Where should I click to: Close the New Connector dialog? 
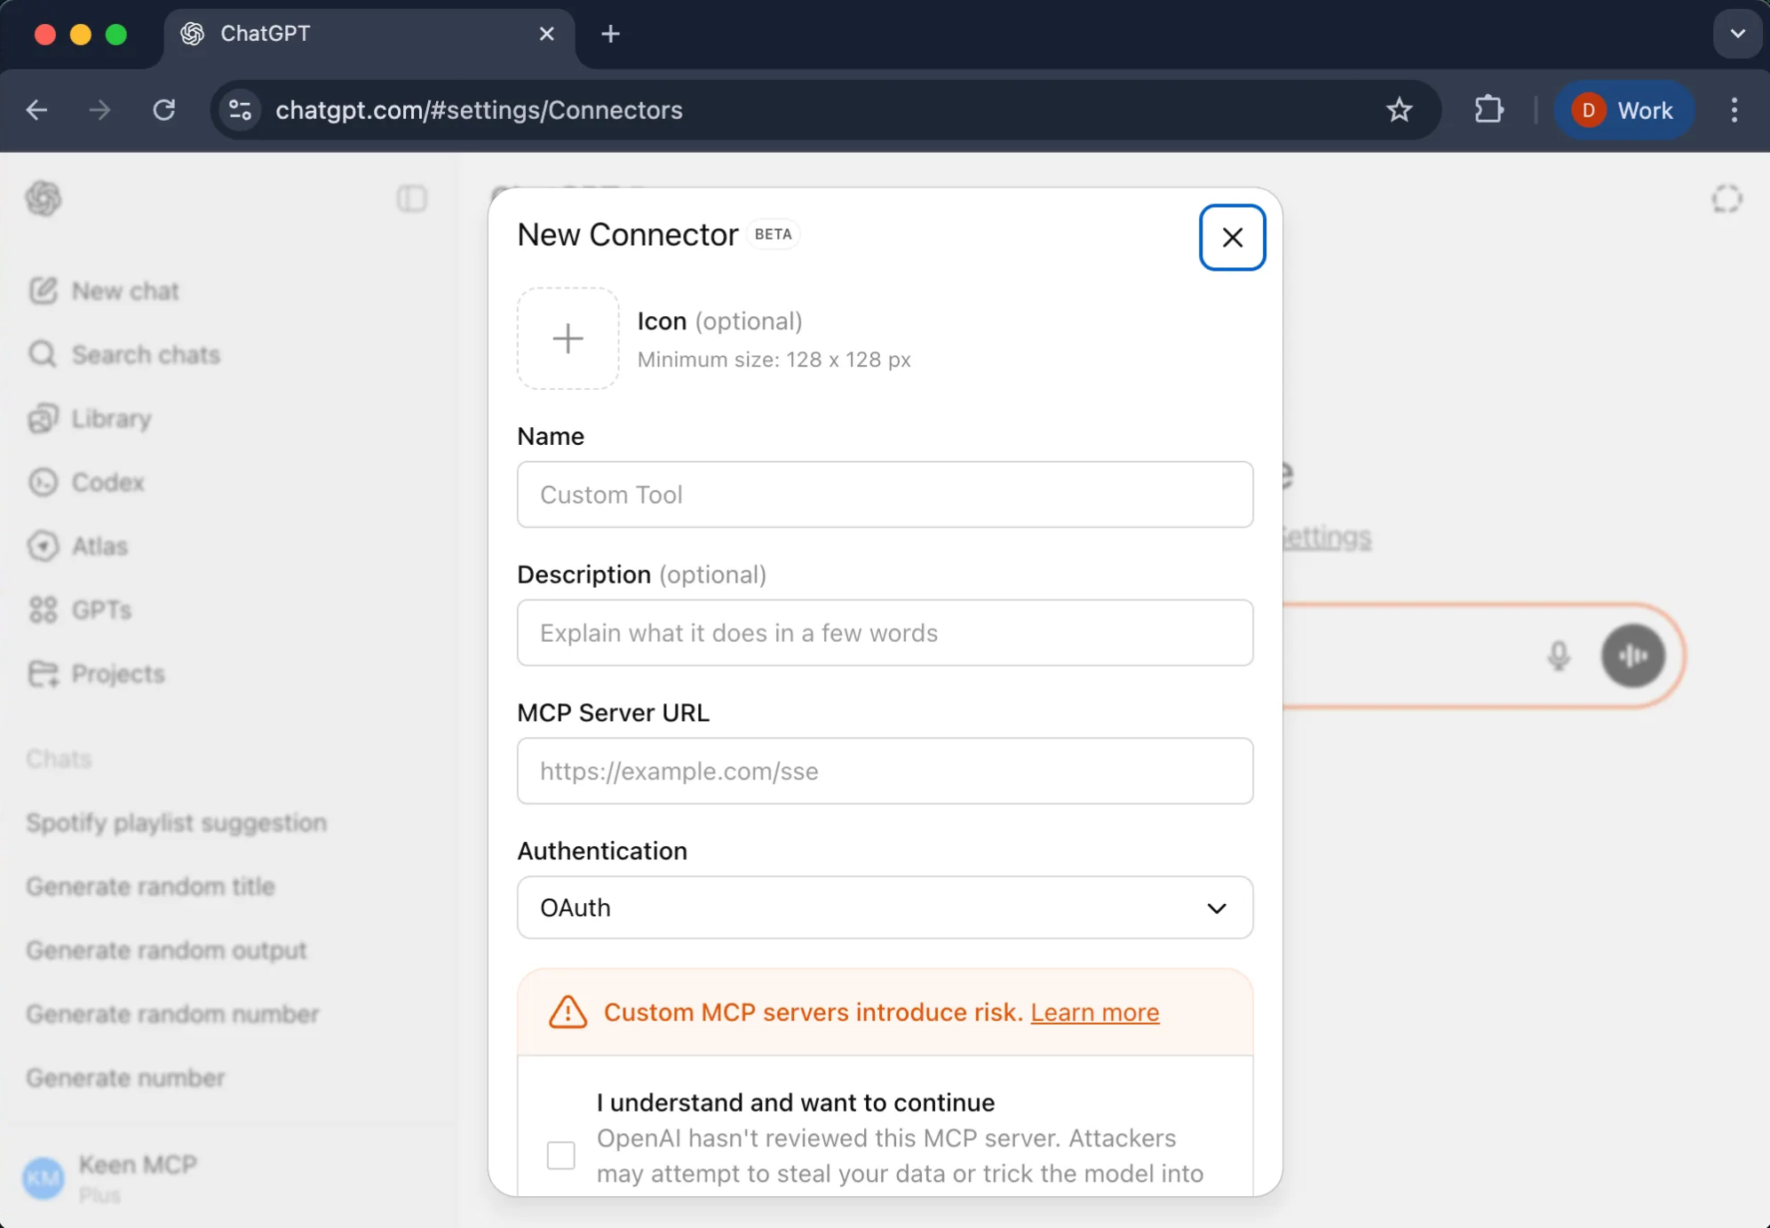pyautogui.click(x=1232, y=238)
